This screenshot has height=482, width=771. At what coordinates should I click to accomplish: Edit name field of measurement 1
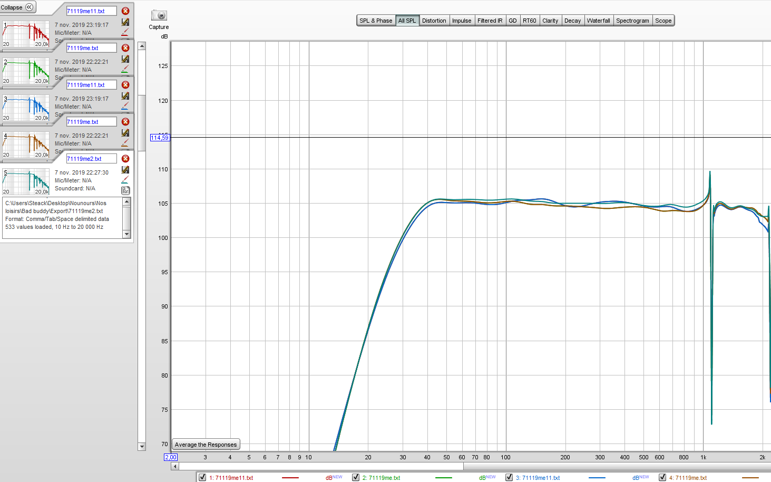click(91, 11)
